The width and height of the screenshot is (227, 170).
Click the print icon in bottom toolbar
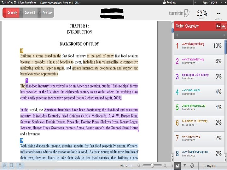tap(20, 165)
